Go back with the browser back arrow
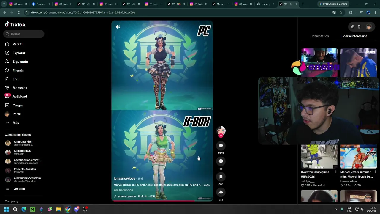This screenshot has height=214, width=380. pos(4,12)
